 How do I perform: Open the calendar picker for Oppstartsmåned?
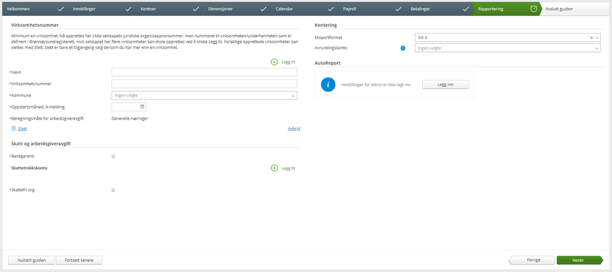click(x=142, y=106)
